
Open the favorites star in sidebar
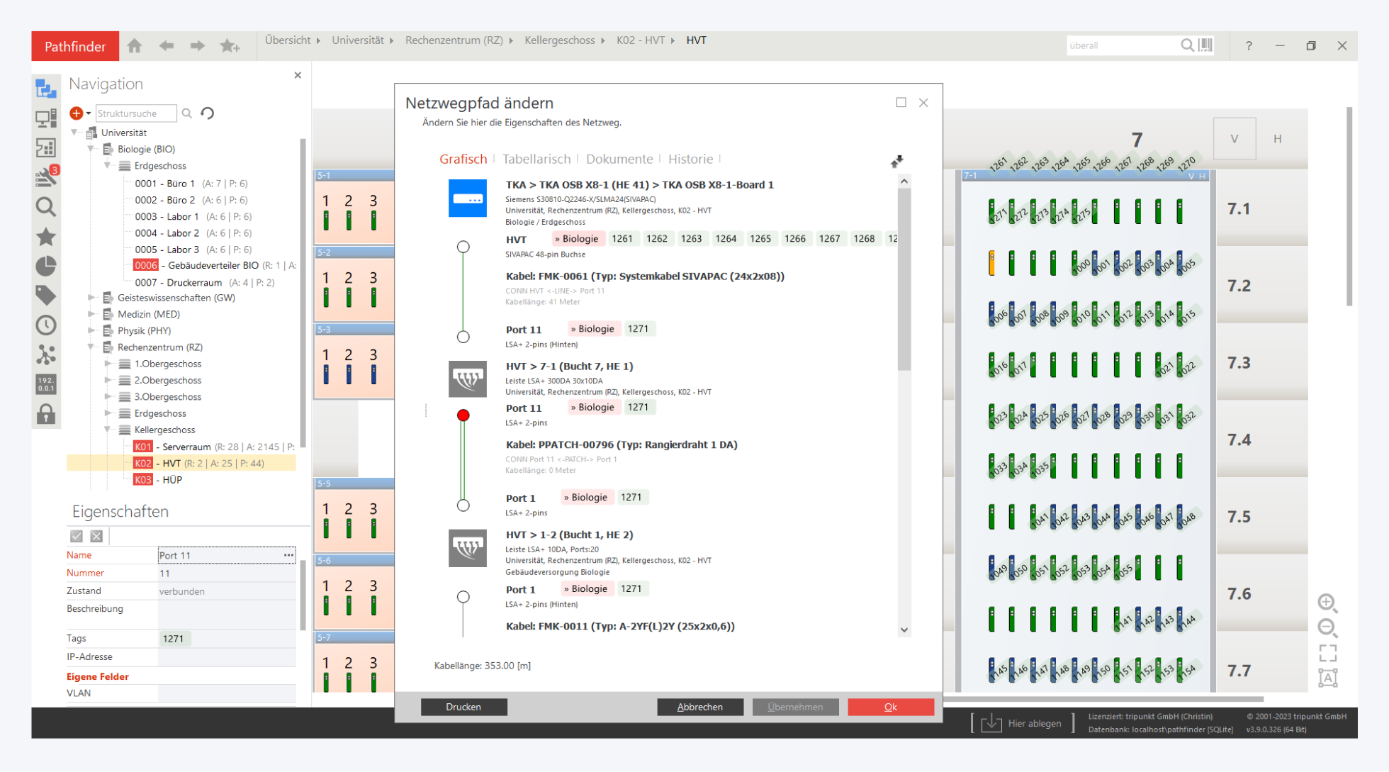pyautogui.click(x=46, y=236)
